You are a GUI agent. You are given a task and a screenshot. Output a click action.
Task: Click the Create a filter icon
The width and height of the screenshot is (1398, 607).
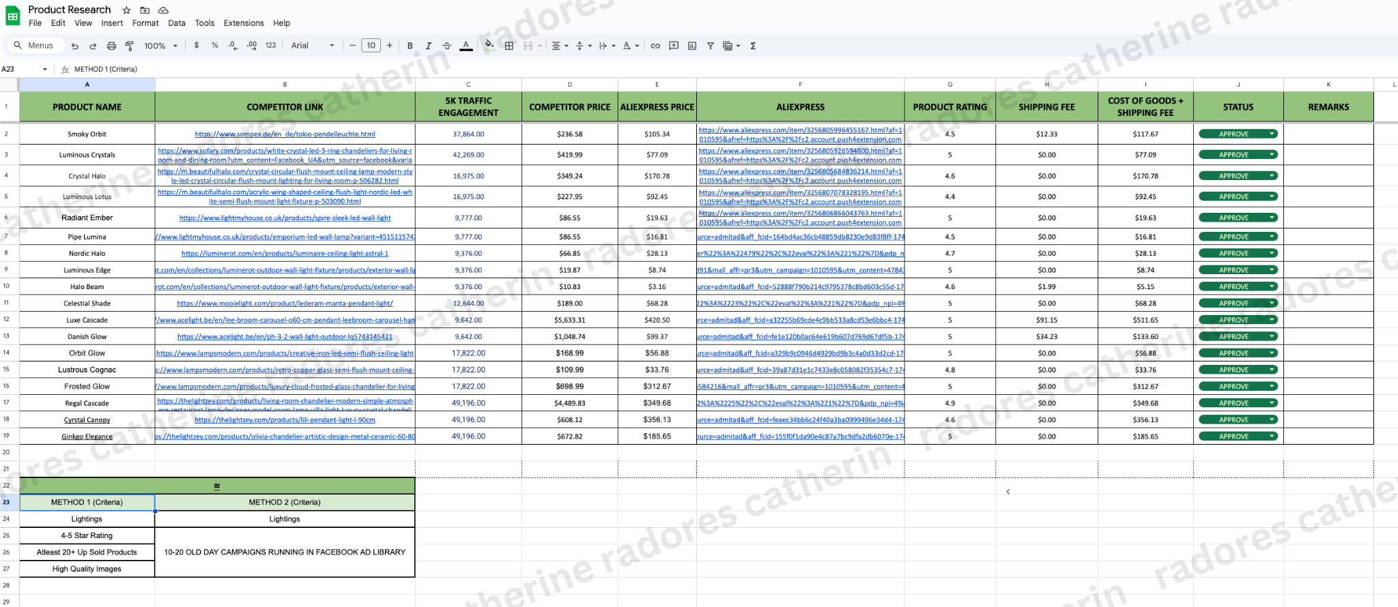(711, 46)
